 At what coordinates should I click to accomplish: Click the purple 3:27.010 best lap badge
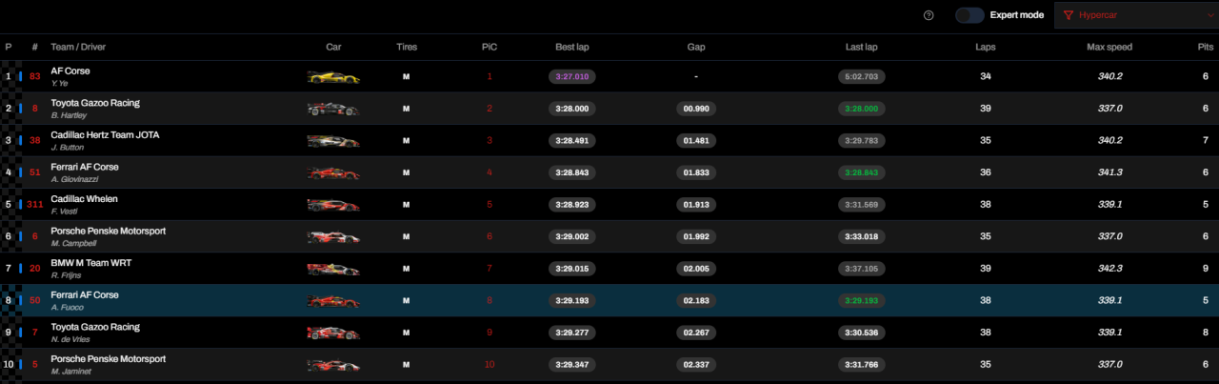[571, 77]
